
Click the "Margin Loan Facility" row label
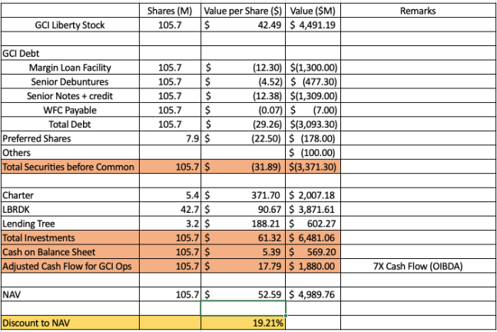pyautogui.click(x=71, y=67)
